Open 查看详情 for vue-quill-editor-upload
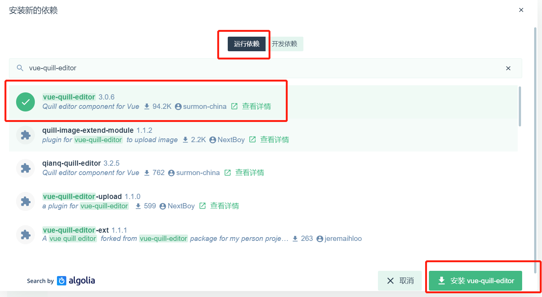The height and width of the screenshot is (297, 542). (224, 206)
